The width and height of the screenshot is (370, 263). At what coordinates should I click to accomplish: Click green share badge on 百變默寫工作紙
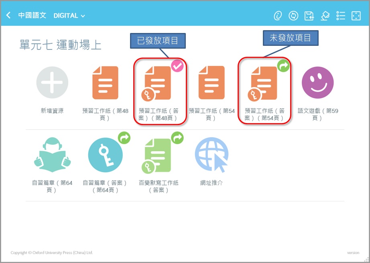177,138
